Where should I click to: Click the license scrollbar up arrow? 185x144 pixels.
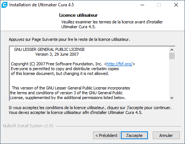[172, 50]
